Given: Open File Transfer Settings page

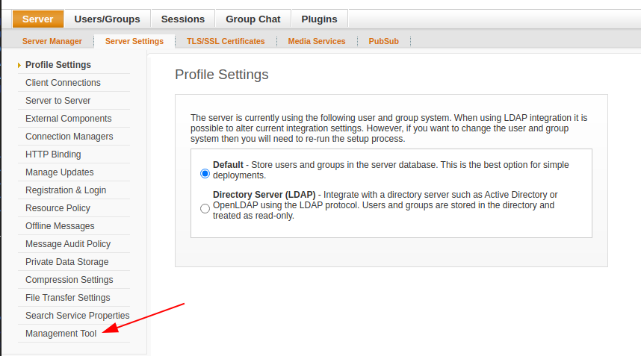Looking at the screenshot, I should 67,298.
